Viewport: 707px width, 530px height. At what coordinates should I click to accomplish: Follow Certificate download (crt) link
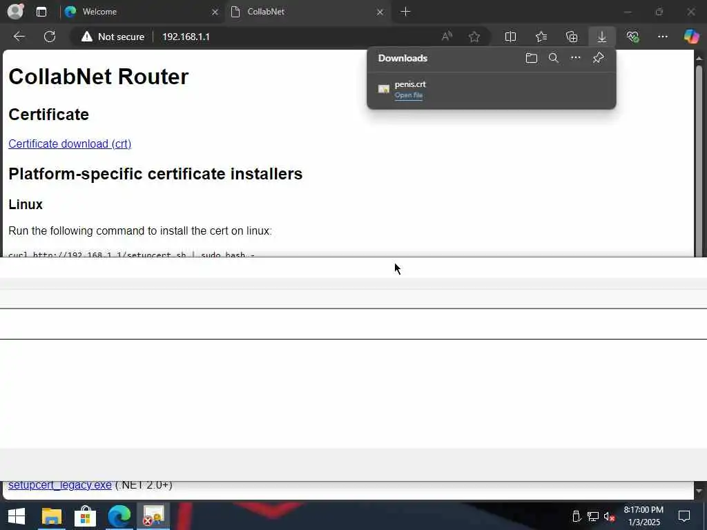coord(70,144)
